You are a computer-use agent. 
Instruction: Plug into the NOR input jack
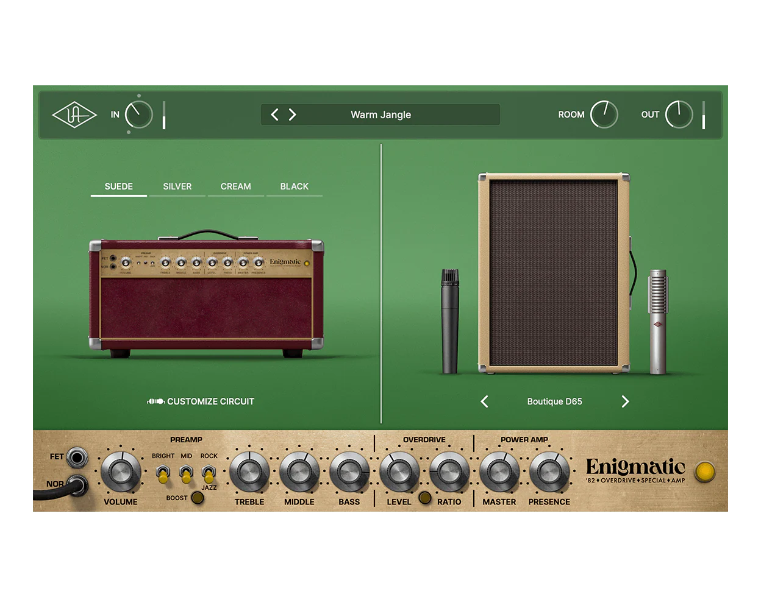coord(78,486)
